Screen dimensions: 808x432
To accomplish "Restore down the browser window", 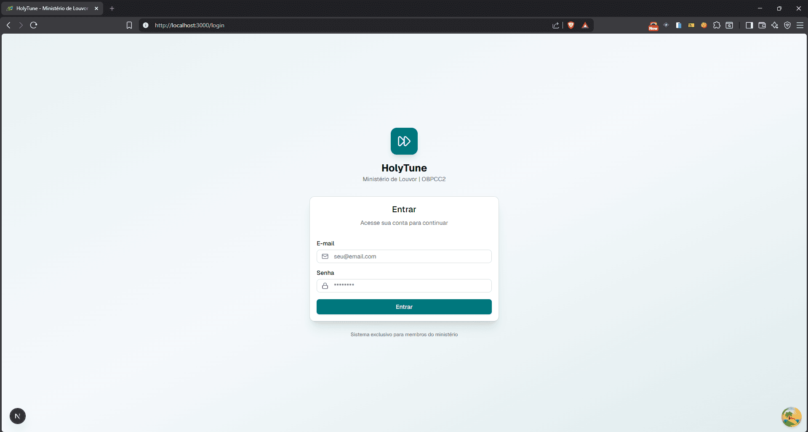I will pos(779,8).
